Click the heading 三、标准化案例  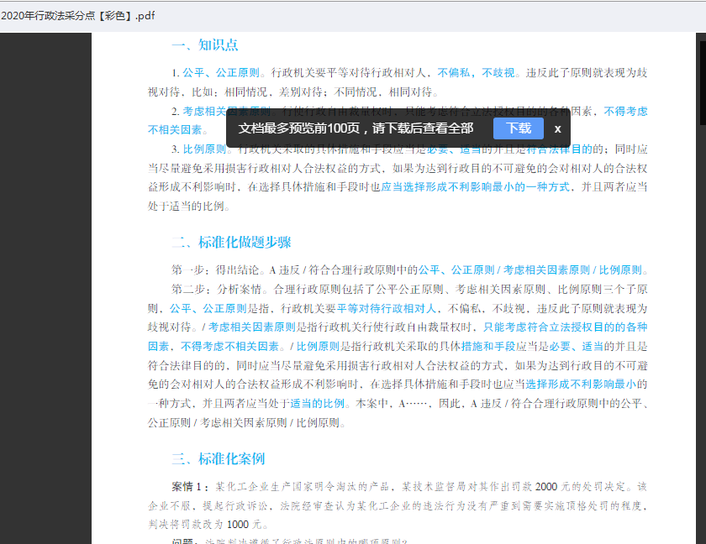[x=219, y=458]
